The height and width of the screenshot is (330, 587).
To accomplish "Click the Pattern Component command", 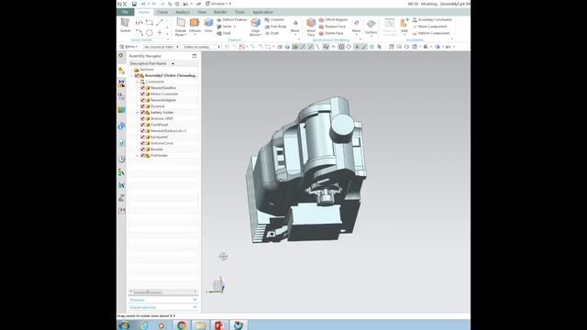I will 430,33.
